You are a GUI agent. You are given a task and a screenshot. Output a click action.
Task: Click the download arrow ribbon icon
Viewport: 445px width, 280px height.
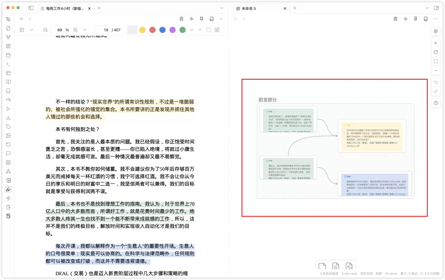click(8, 118)
